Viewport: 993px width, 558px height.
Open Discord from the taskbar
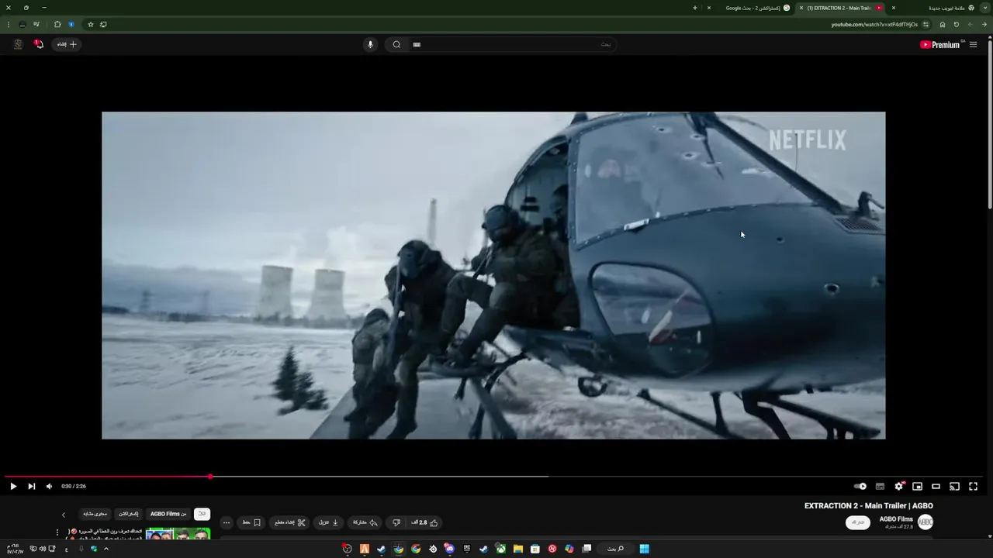449,549
